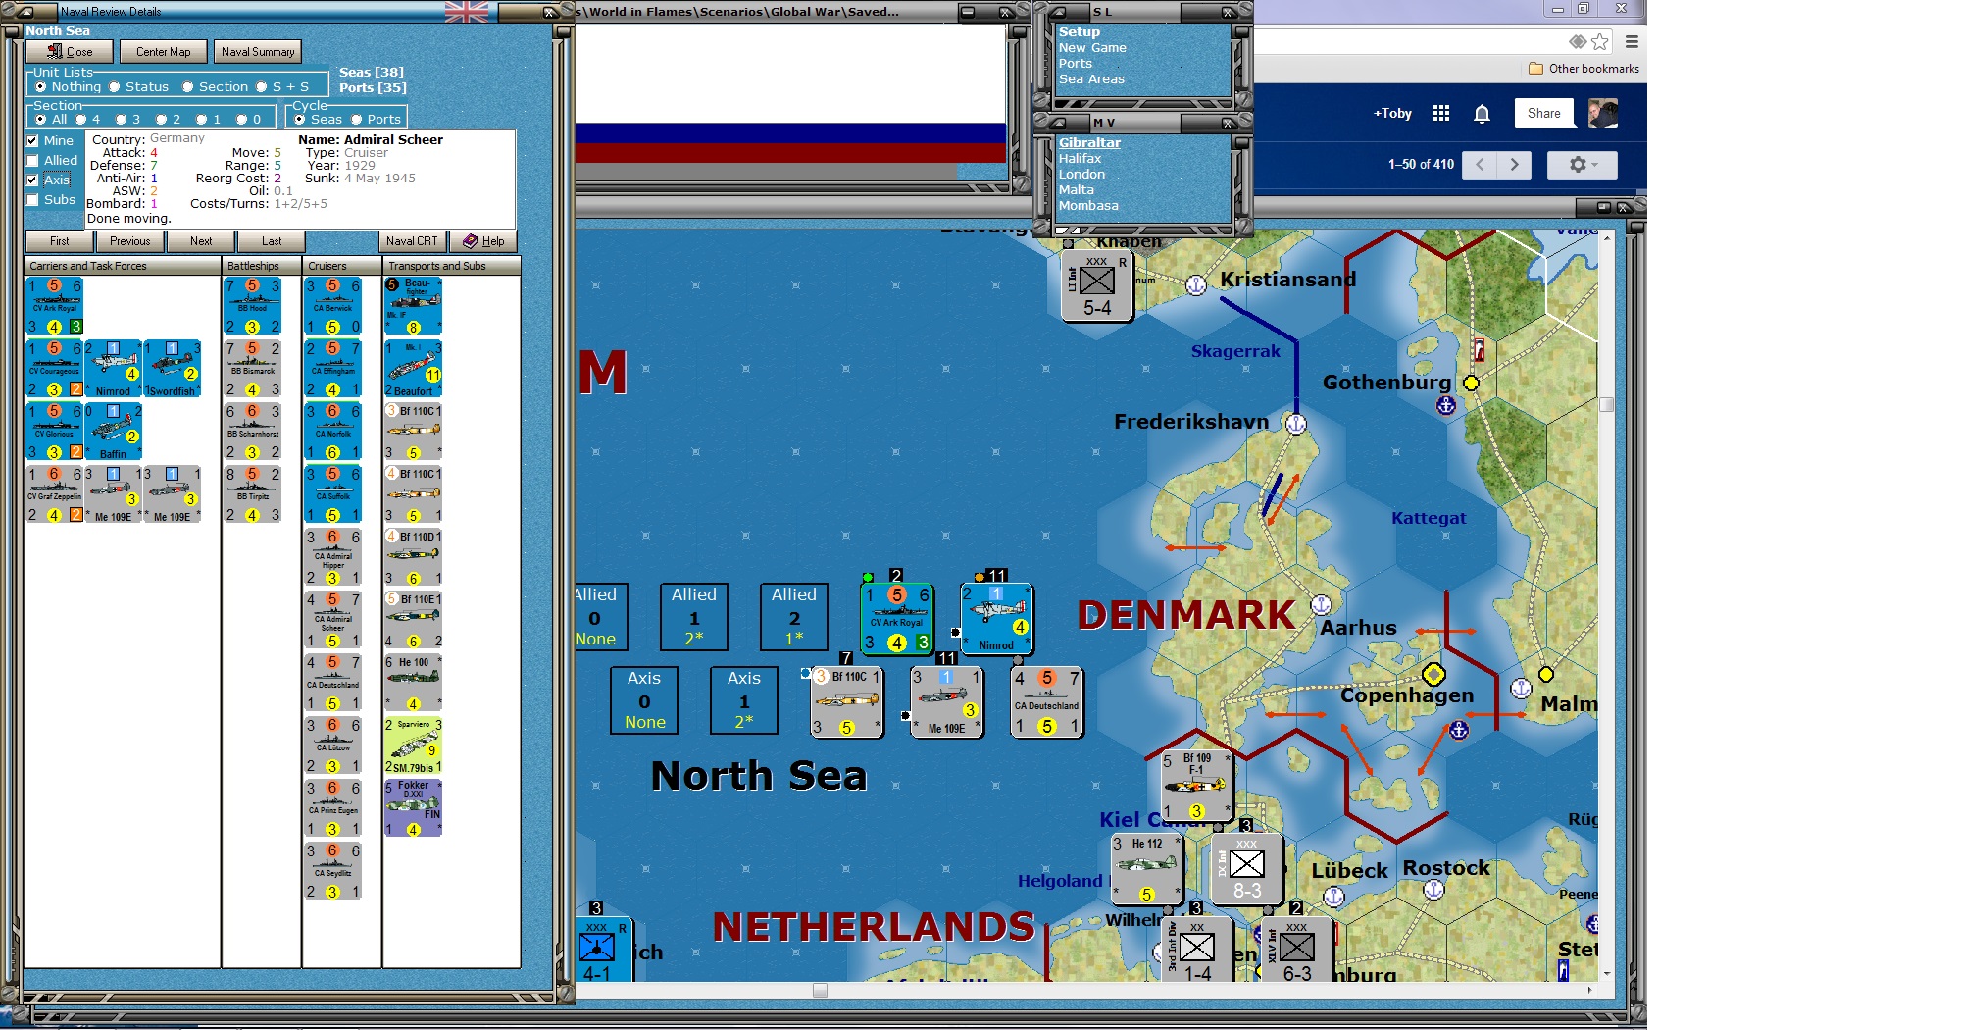Select the BB Tirpitz battleship counter
1961x1030 pixels.
click(x=253, y=494)
